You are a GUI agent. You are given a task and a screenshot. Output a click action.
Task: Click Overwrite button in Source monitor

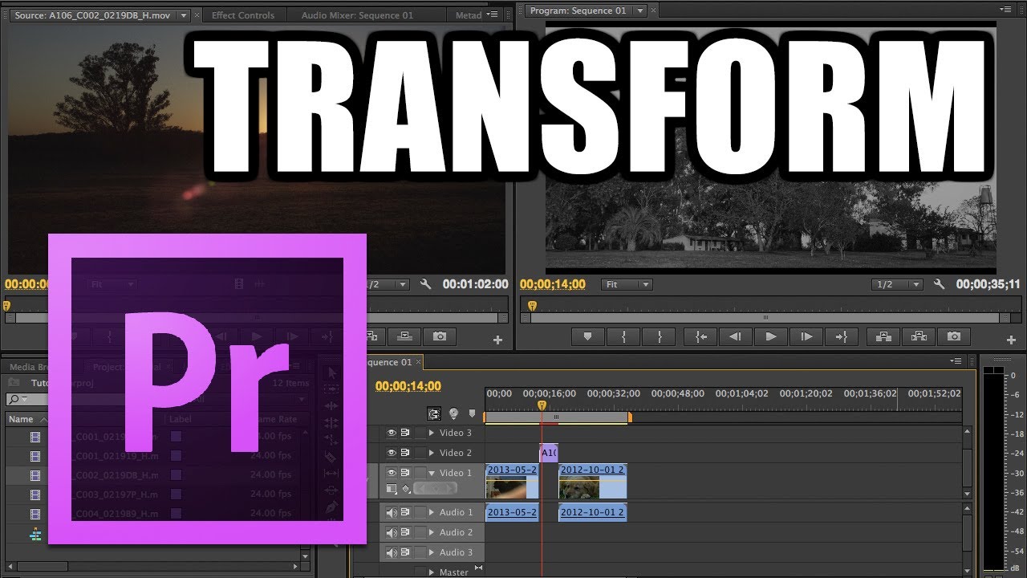(406, 337)
